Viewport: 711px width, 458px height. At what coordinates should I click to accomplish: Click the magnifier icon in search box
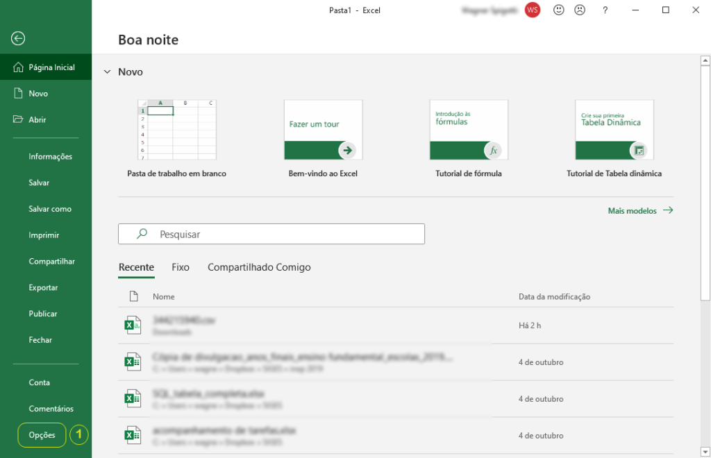click(142, 234)
